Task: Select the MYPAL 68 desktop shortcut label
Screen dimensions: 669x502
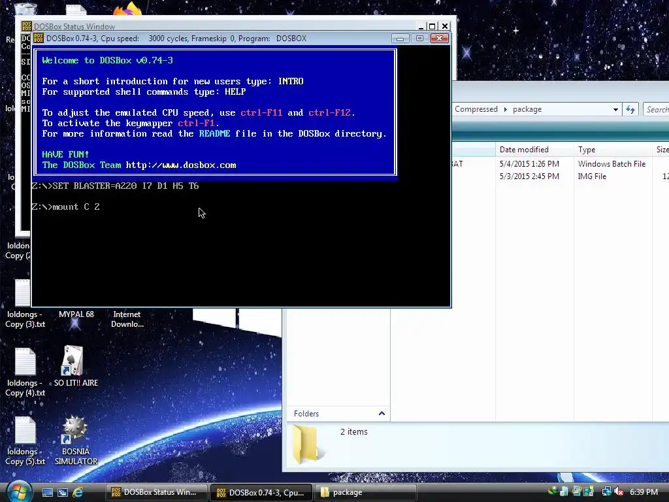Action: pos(76,314)
